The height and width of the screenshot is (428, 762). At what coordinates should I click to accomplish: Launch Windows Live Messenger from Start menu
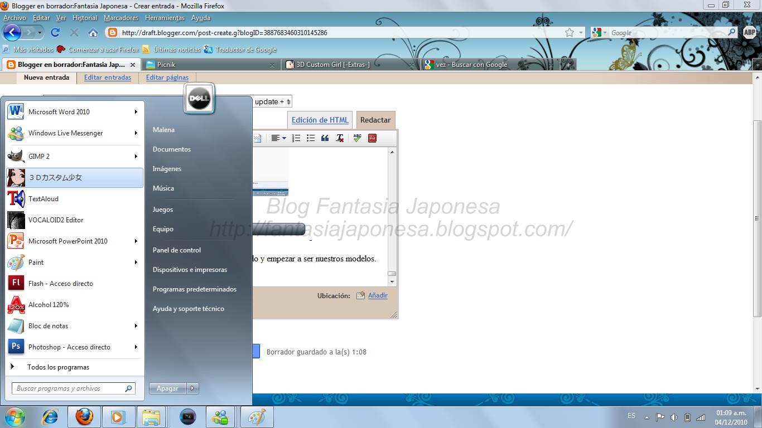(x=75, y=133)
